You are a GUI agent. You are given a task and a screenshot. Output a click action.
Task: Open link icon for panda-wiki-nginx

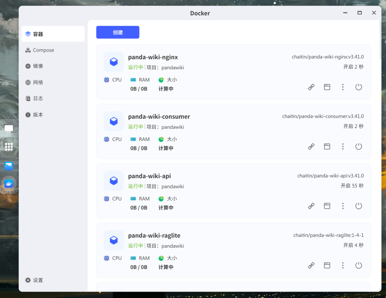311,87
